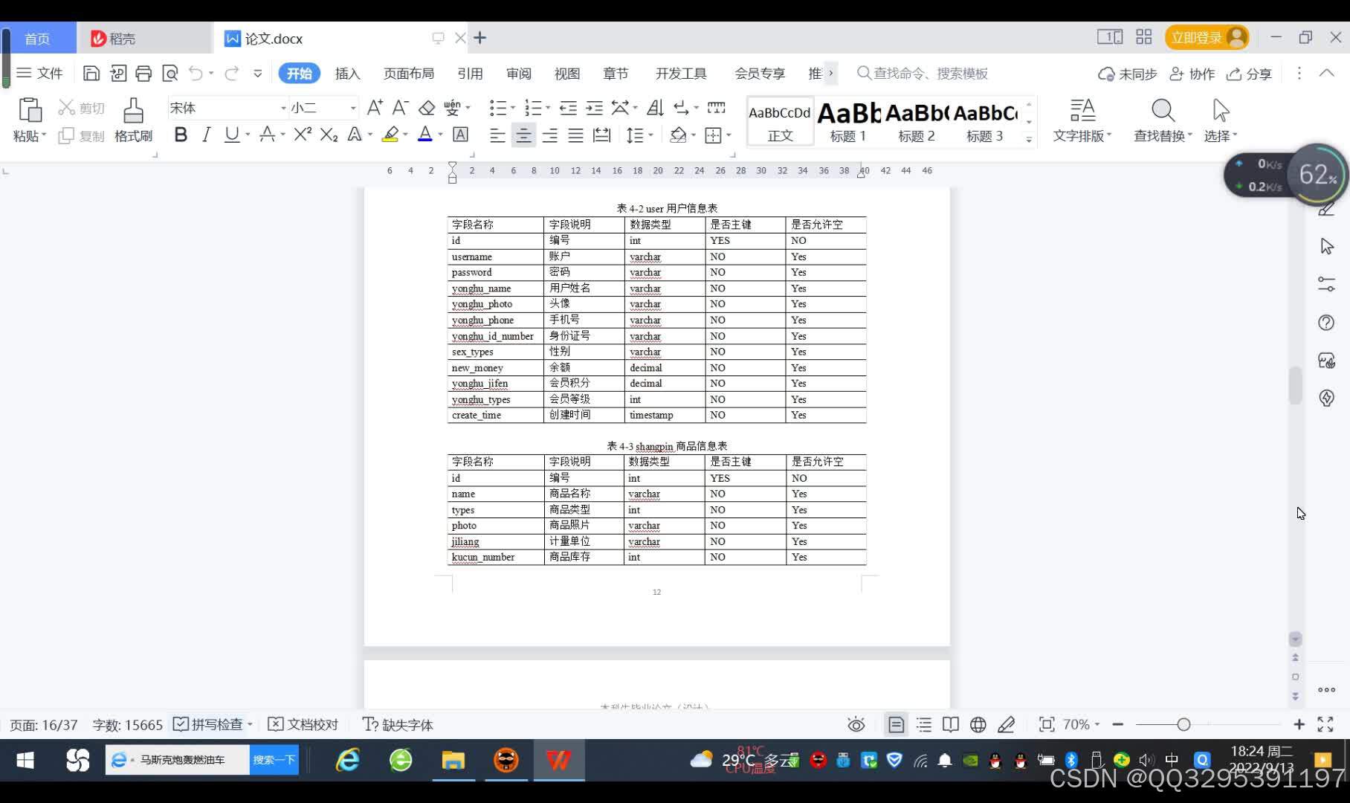Click 文档校对 (Document proofreading) button

pyautogui.click(x=303, y=724)
